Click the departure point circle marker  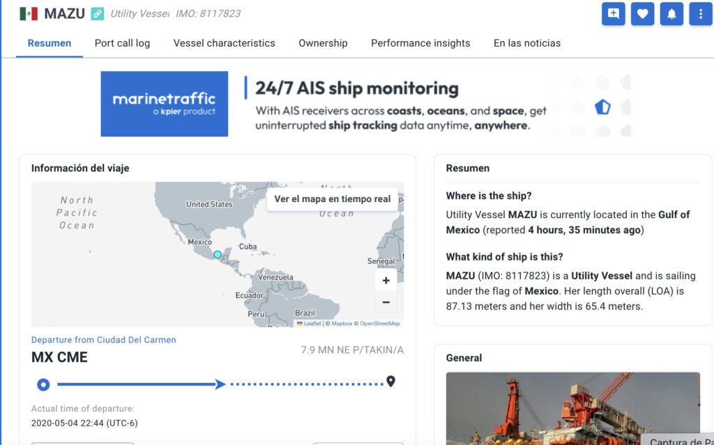[43, 384]
